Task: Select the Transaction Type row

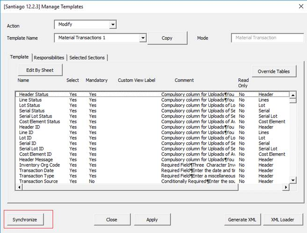Action: (152, 176)
